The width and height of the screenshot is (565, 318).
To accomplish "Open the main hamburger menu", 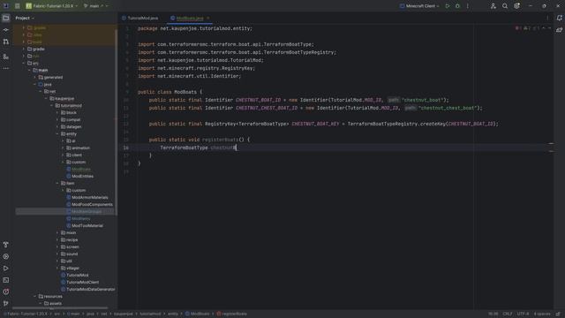I will (x=18, y=6).
